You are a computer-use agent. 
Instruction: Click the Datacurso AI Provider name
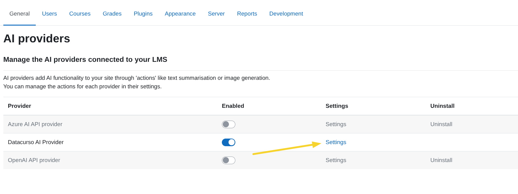tap(36, 142)
